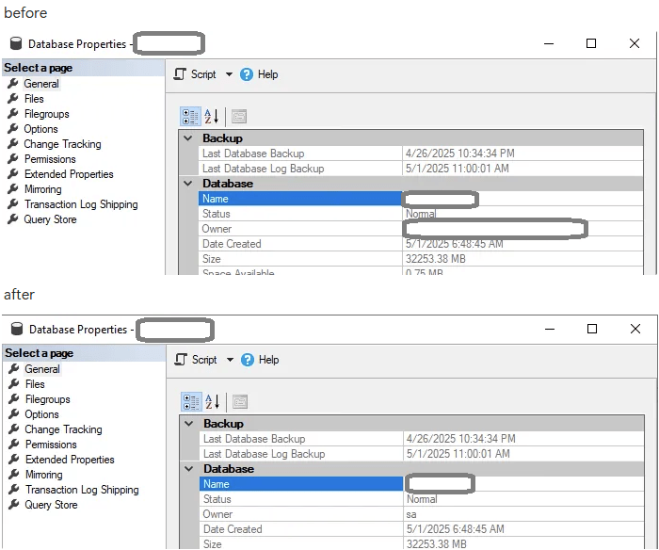Click the Script button label in the after dialog

[x=204, y=360]
